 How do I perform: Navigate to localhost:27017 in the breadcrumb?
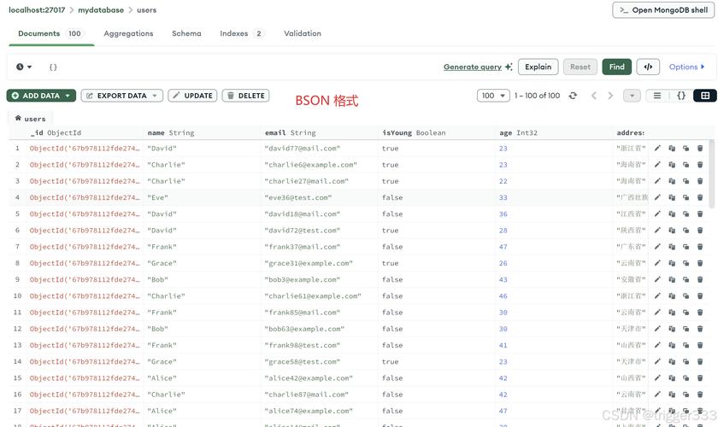pyautogui.click(x=37, y=10)
